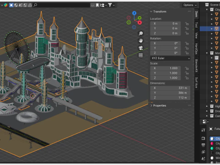This screenshot has width=220, height=165.
Task: Open the Options dropdown
Action: pyautogui.click(x=190, y=5)
